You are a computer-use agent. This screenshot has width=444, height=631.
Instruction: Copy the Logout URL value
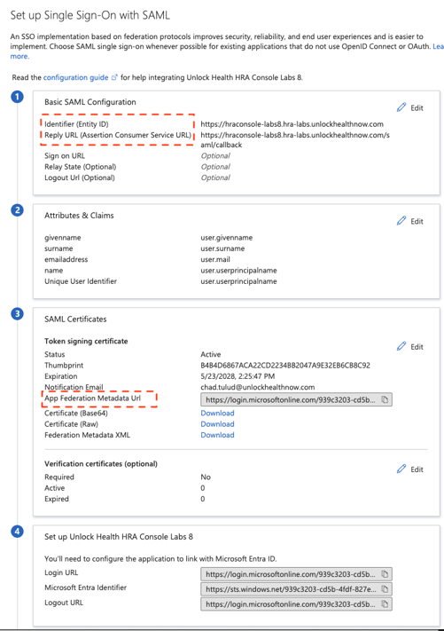pyautogui.click(x=385, y=604)
